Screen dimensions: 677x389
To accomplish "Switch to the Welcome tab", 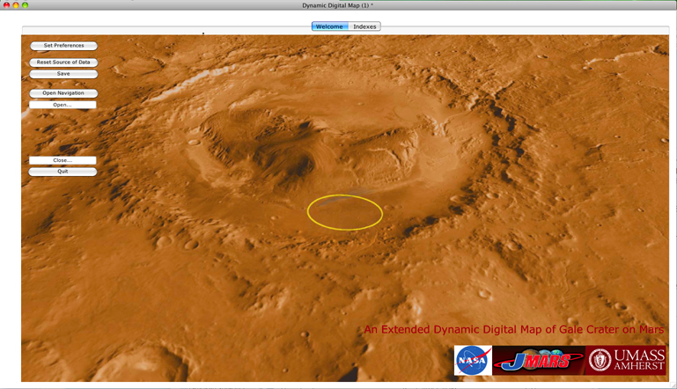I will (x=330, y=26).
